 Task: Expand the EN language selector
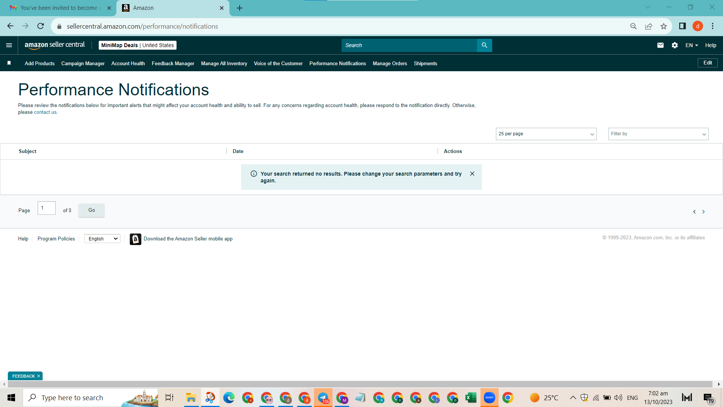point(692,45)
